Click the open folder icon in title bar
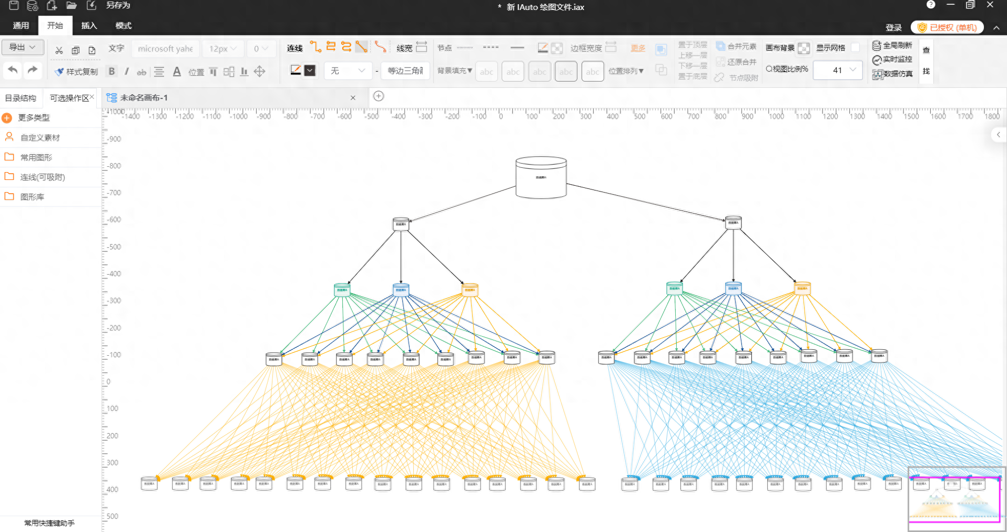The height and width of the screenshot is (532, 1007). pos(72,5)
